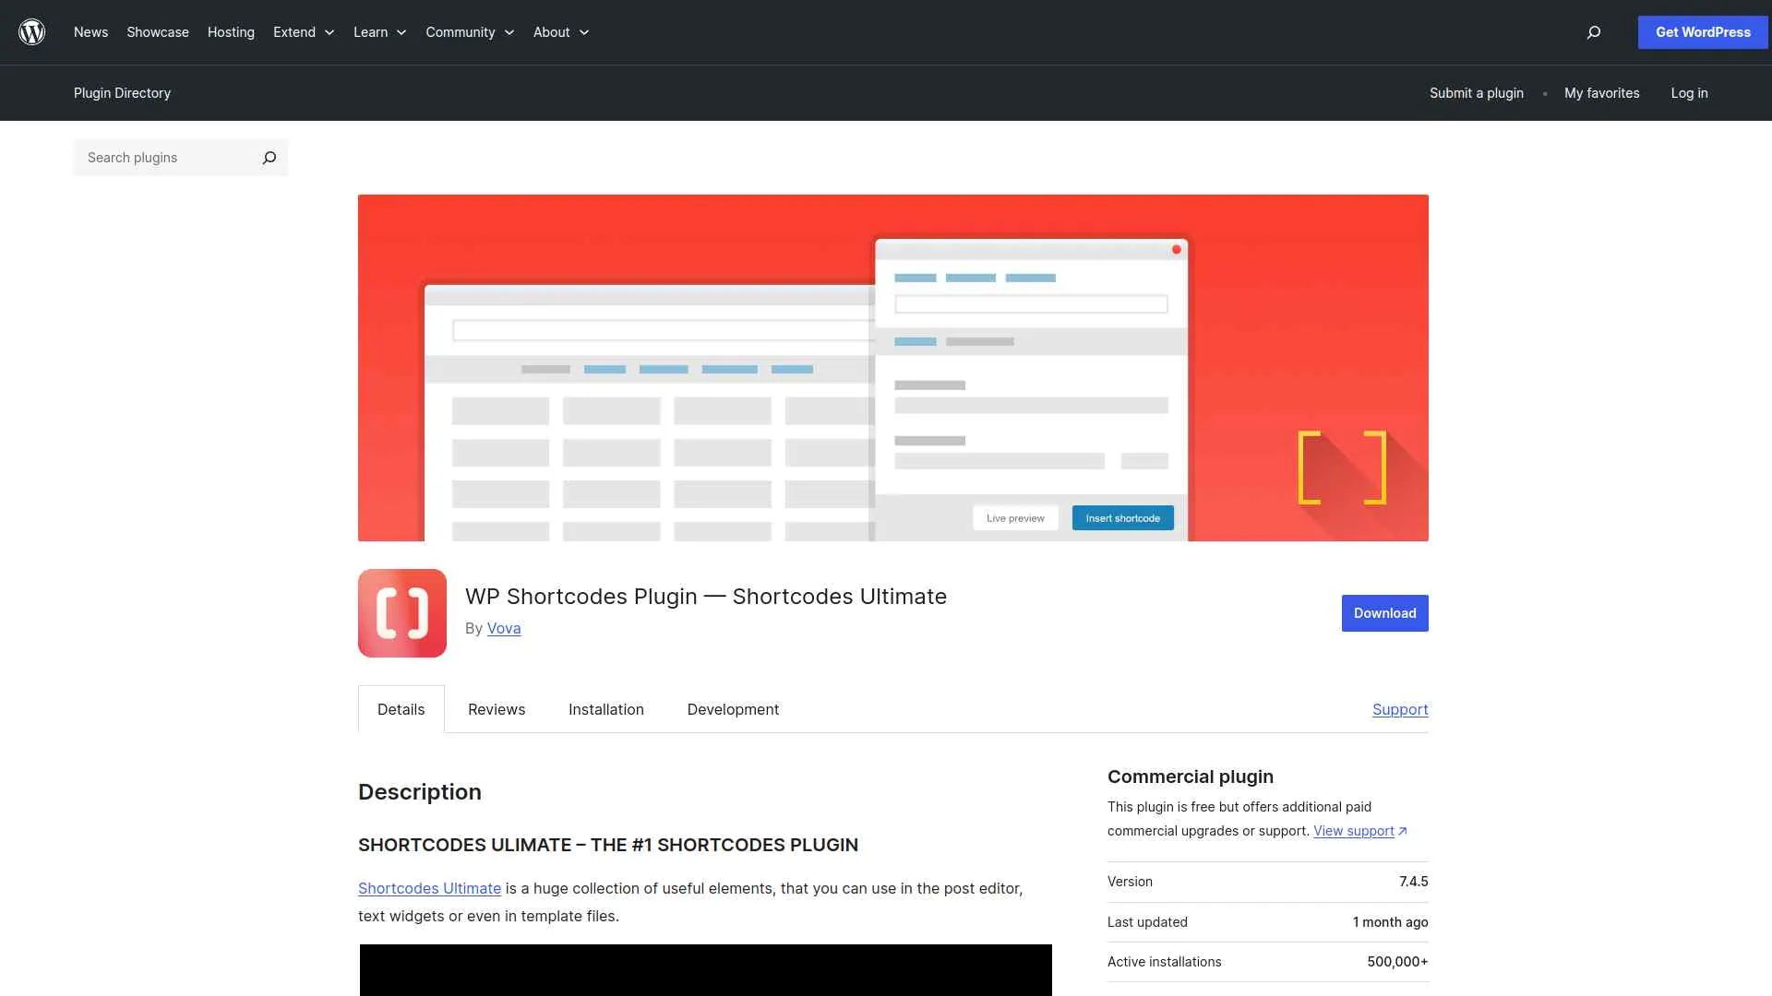
Task: Click the search icon inside the plugins search field
Action: [269, 157]
